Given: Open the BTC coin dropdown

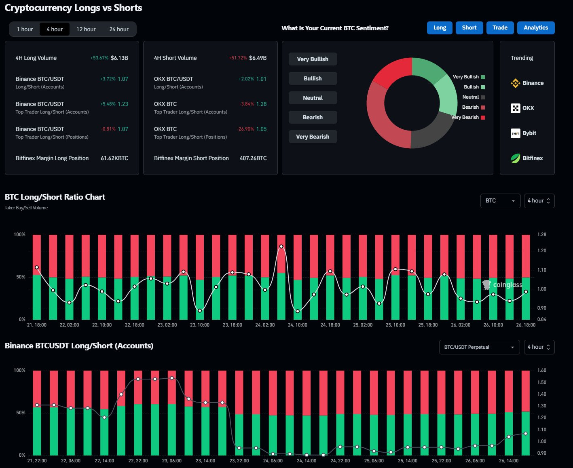Looking at the screenshot, I should point(500,201).
